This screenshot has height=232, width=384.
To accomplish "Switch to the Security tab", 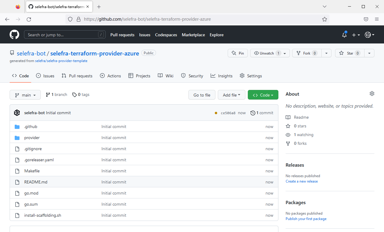I will coord(192,76).
